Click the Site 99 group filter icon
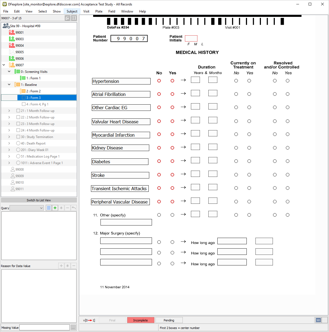This screenshot has width=329, height=332. (6, 26)
